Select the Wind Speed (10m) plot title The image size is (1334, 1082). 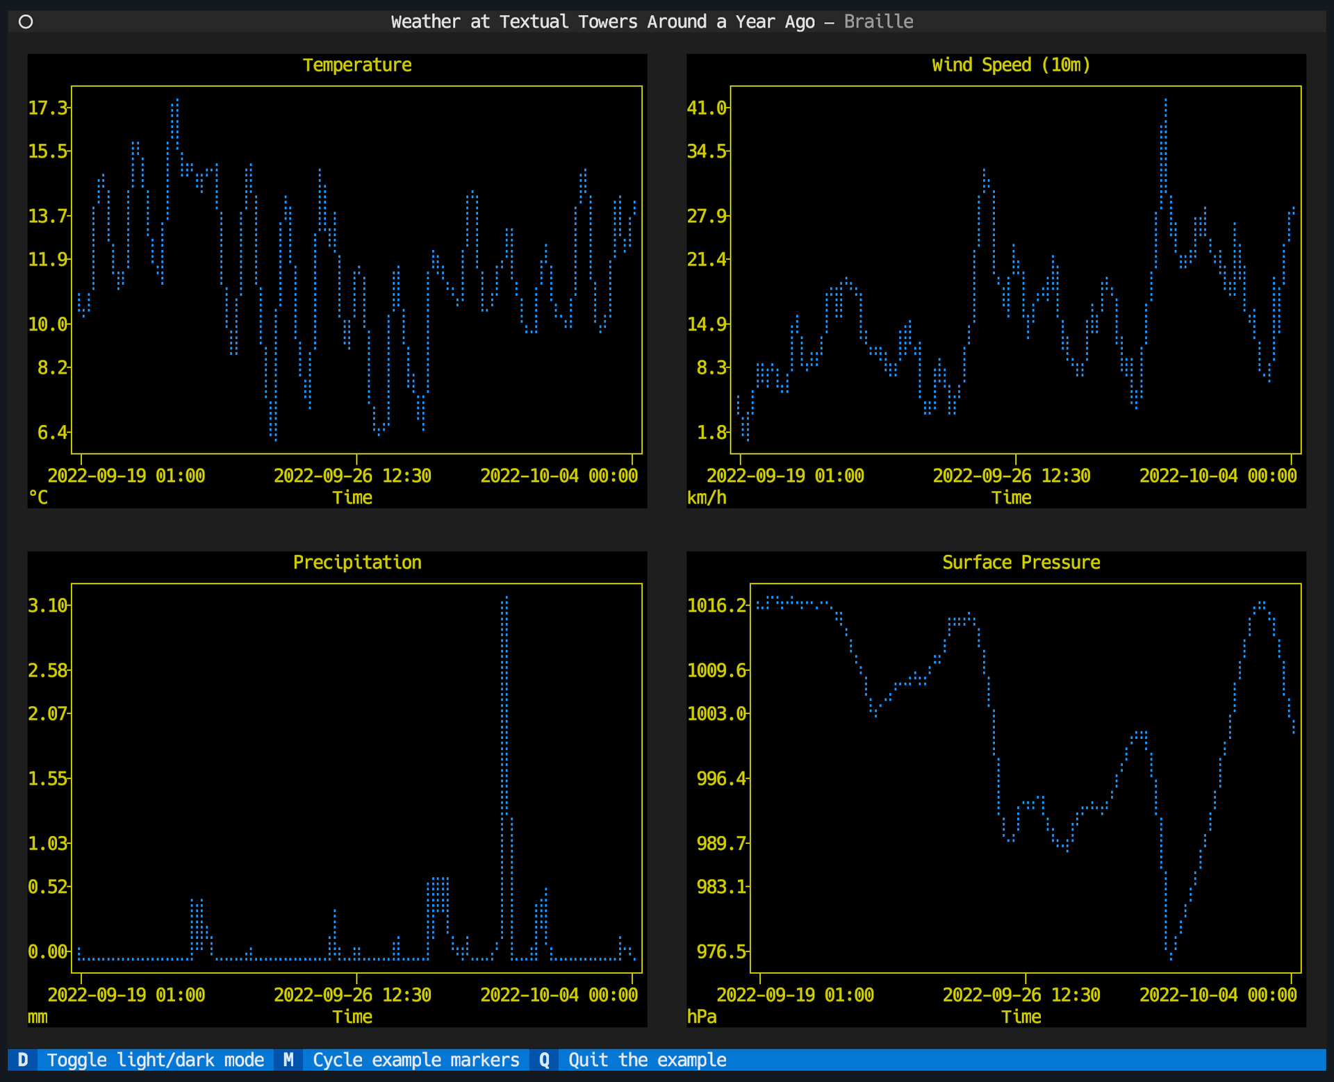click(x=1011, y=65)
